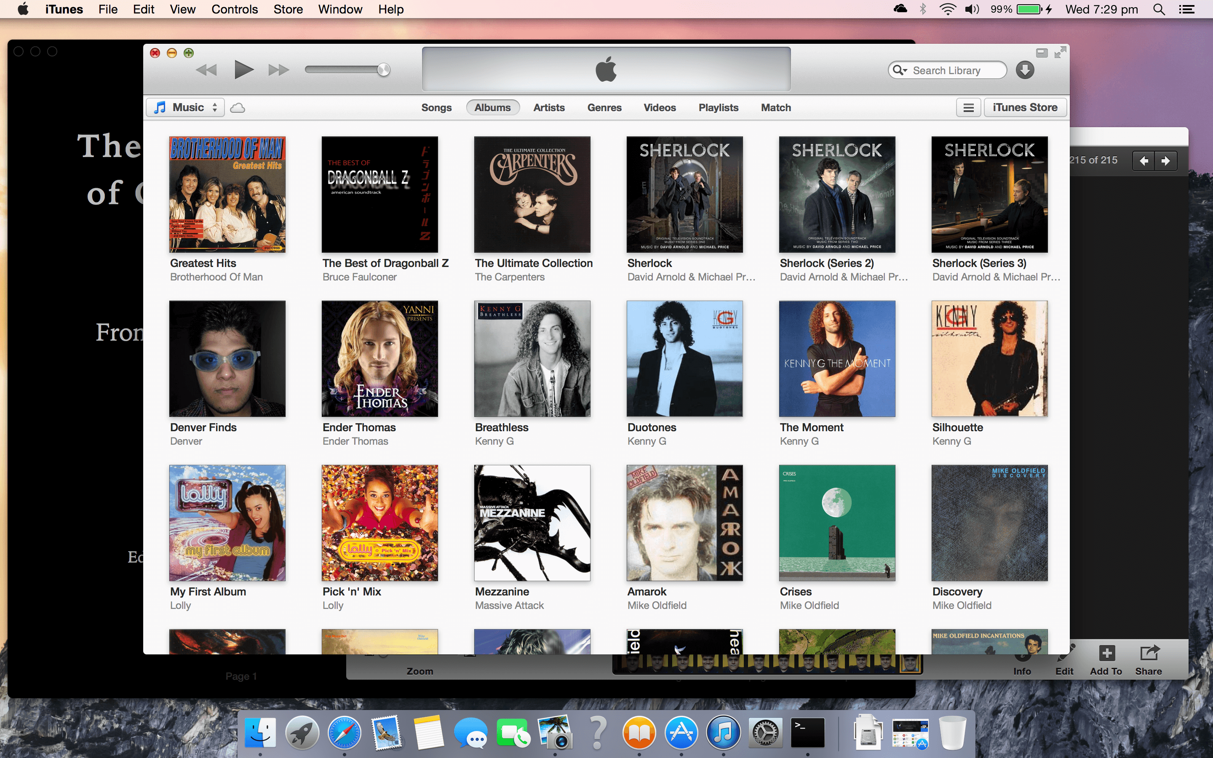Click the previous arrow in background window

[1144, 160]
